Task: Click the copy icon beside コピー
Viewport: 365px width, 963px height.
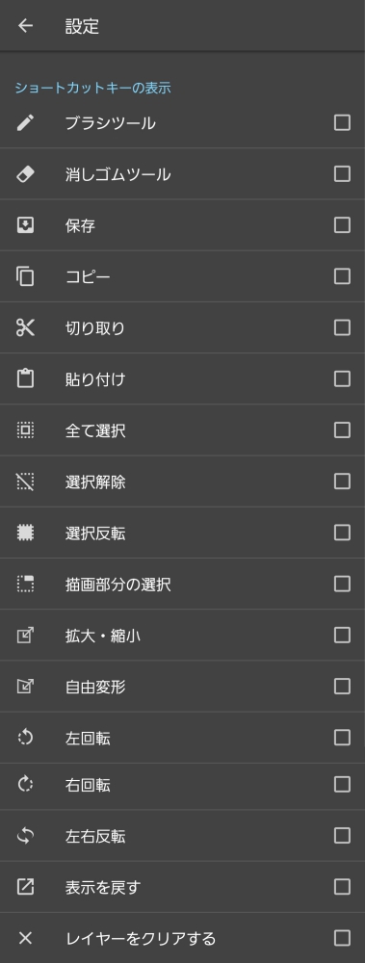Action: (x=25, y=276)
